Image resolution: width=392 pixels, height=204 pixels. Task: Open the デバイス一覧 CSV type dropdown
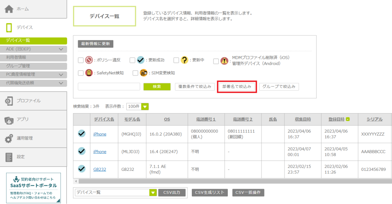pos(153,193)
